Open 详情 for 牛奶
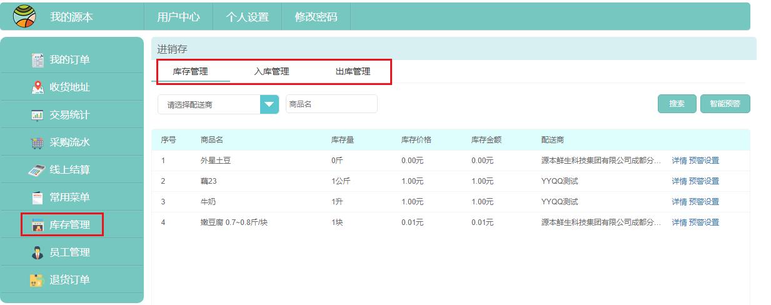The height and width of the screenshot is (305, 771). [x=679, y=202]
